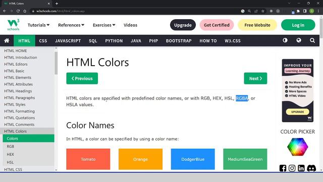Click the yellow UPGRADE ad button
The image size is (323, 182).
point(297,112)
